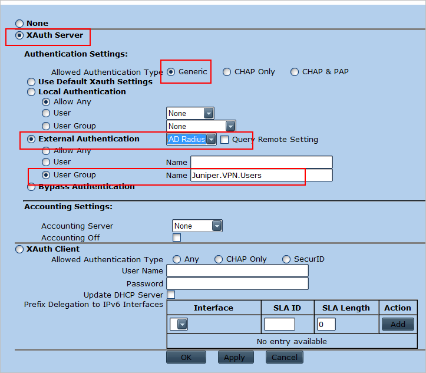The width and height of the screenshot is (426, 373).
Task: Select the None radio button at top
Action: 19,24
